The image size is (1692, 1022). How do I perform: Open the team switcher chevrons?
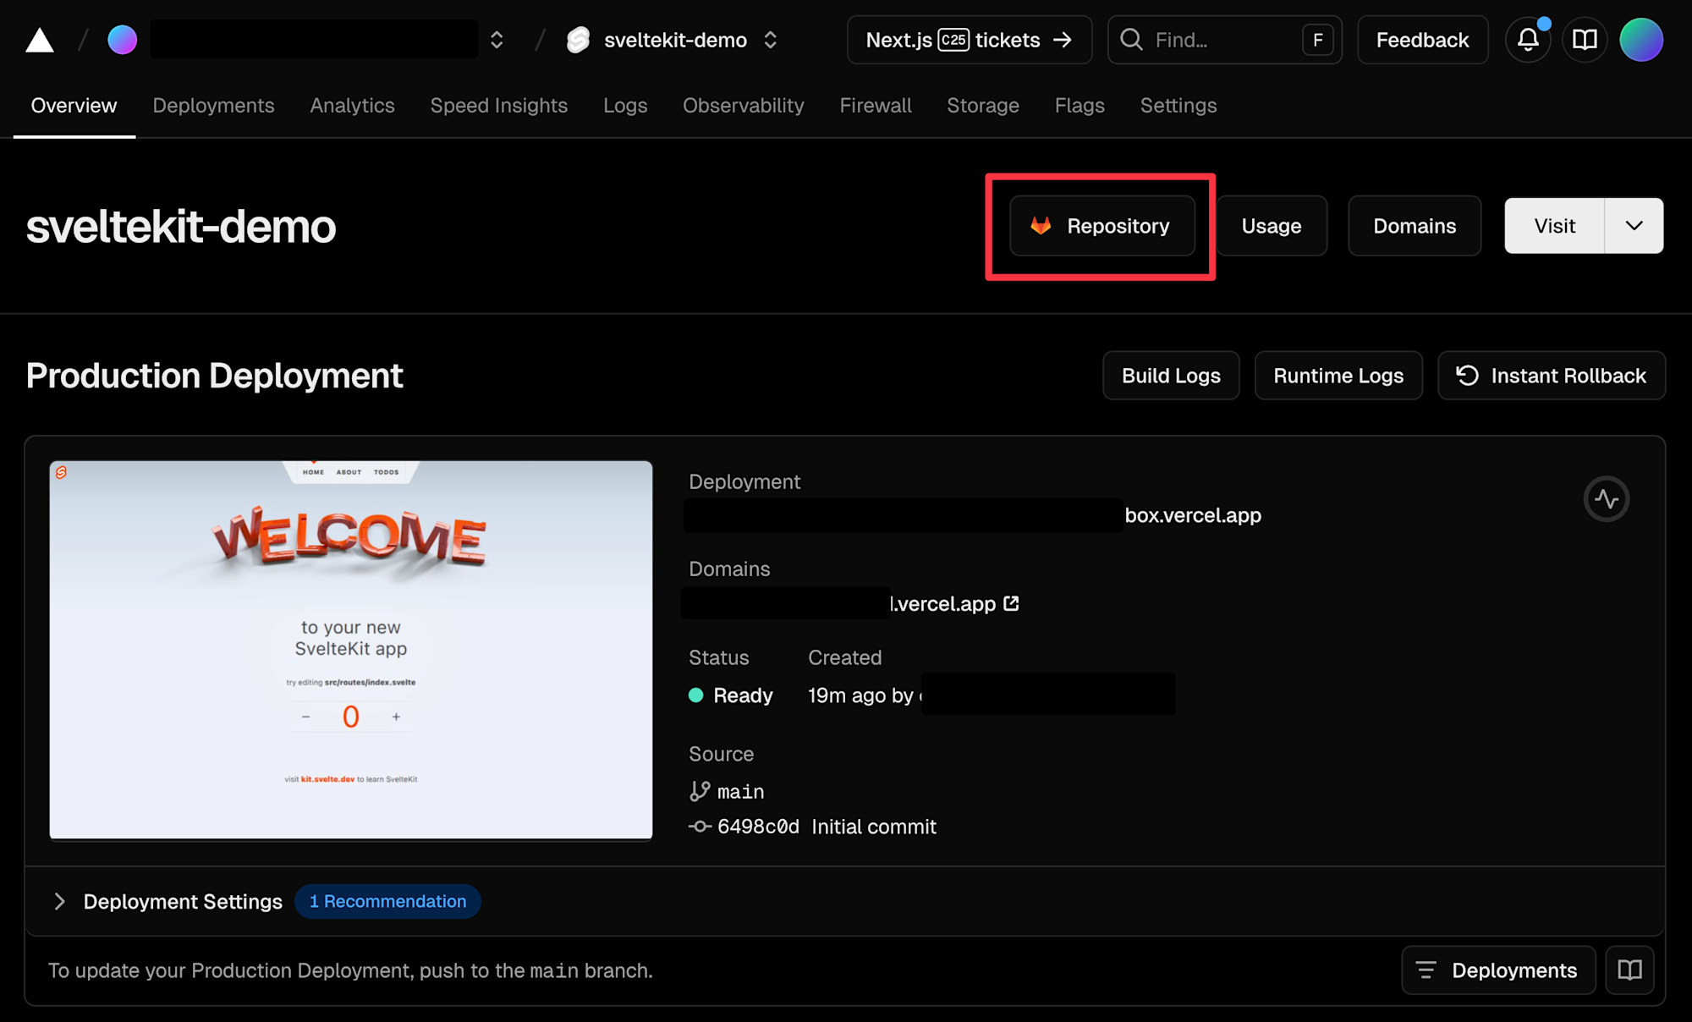click(497, 40)
